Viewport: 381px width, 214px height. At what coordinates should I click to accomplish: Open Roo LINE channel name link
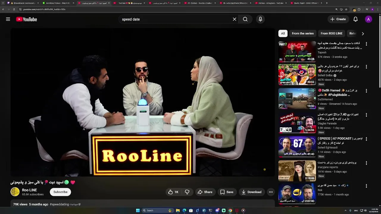[29, 190]
